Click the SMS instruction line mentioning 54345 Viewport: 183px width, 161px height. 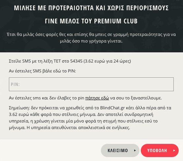point(70,61)
